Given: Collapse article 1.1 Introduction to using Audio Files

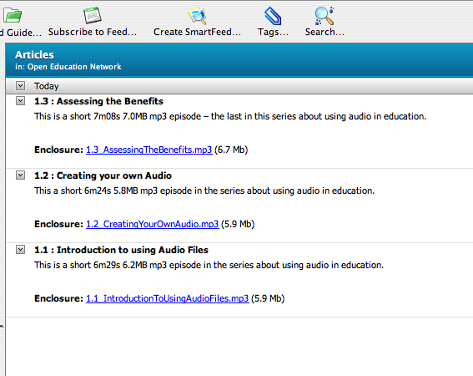Looking at the screenshot, I should pos(20,249).
